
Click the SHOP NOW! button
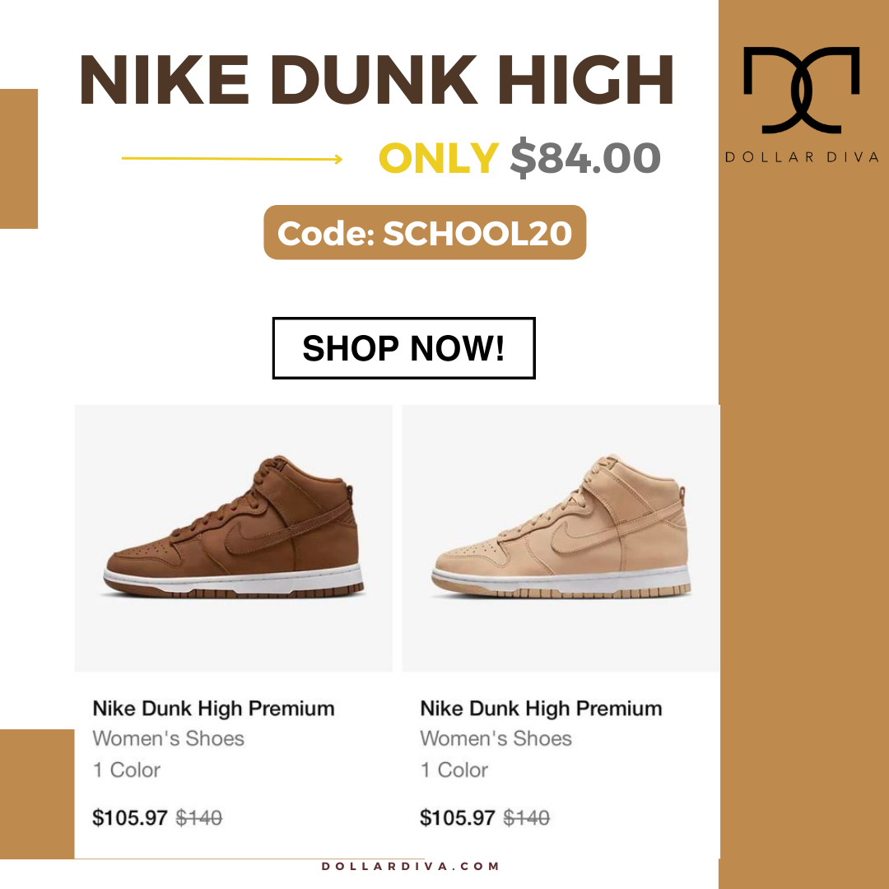click(x=403, y=347)
